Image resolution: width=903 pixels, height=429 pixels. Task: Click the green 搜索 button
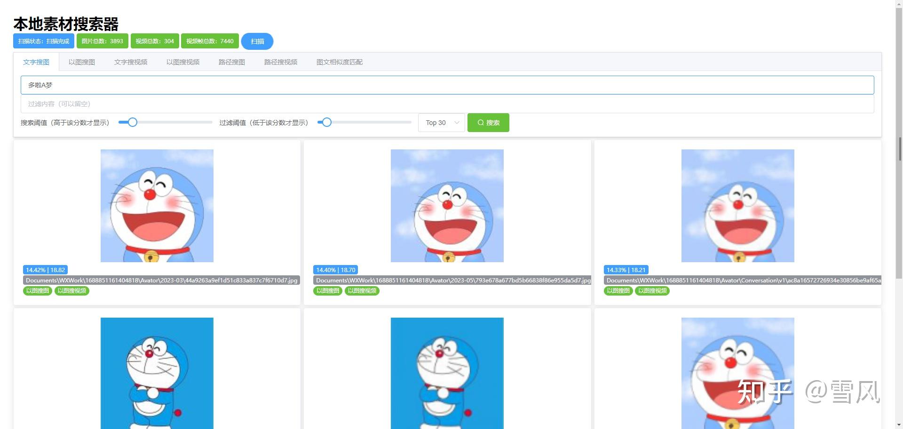click(x=488, y=123)
